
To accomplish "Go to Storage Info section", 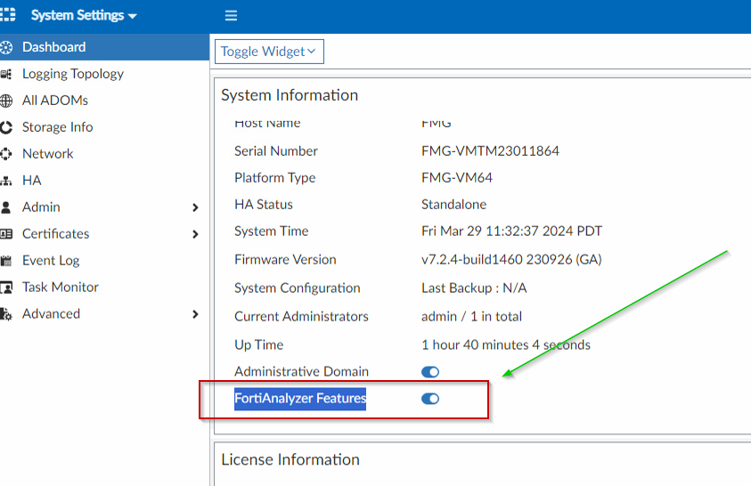I will coord(57,127).
